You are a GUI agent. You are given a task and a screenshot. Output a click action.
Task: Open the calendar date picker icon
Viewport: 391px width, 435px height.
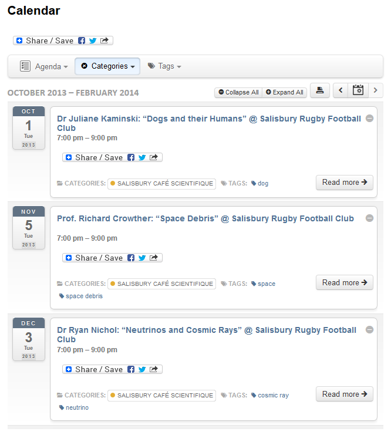[x=358, y=90]
